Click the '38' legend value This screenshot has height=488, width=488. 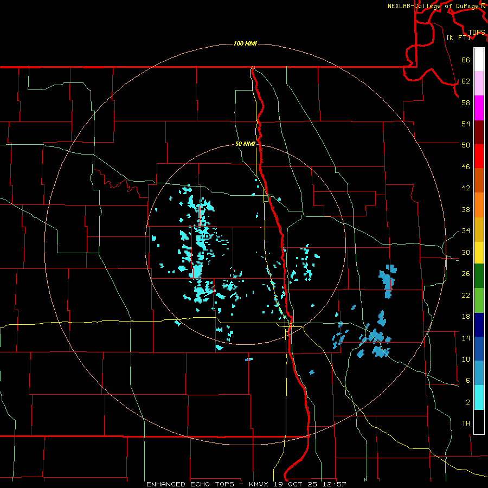pyautogui.click(x=466, y=209)
